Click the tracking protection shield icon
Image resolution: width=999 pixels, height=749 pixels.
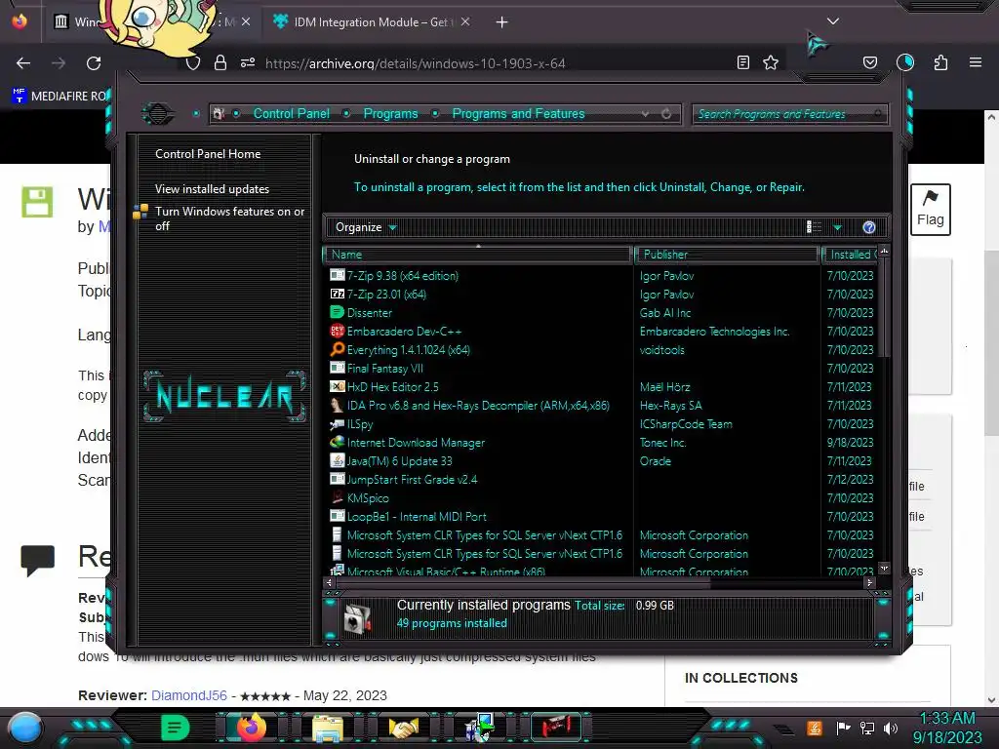[x=193, y=63]
